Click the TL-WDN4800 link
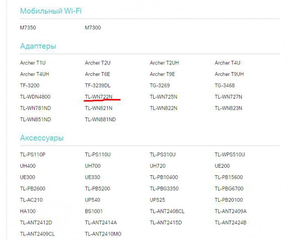 [x=35, y=97]
